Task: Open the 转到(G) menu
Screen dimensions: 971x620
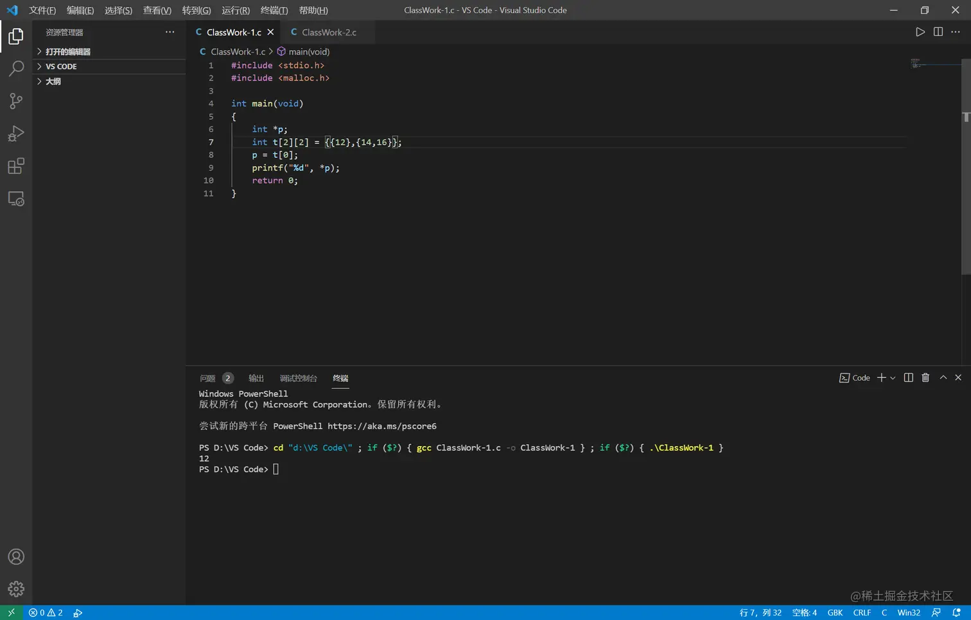Action: click(197, 10)
